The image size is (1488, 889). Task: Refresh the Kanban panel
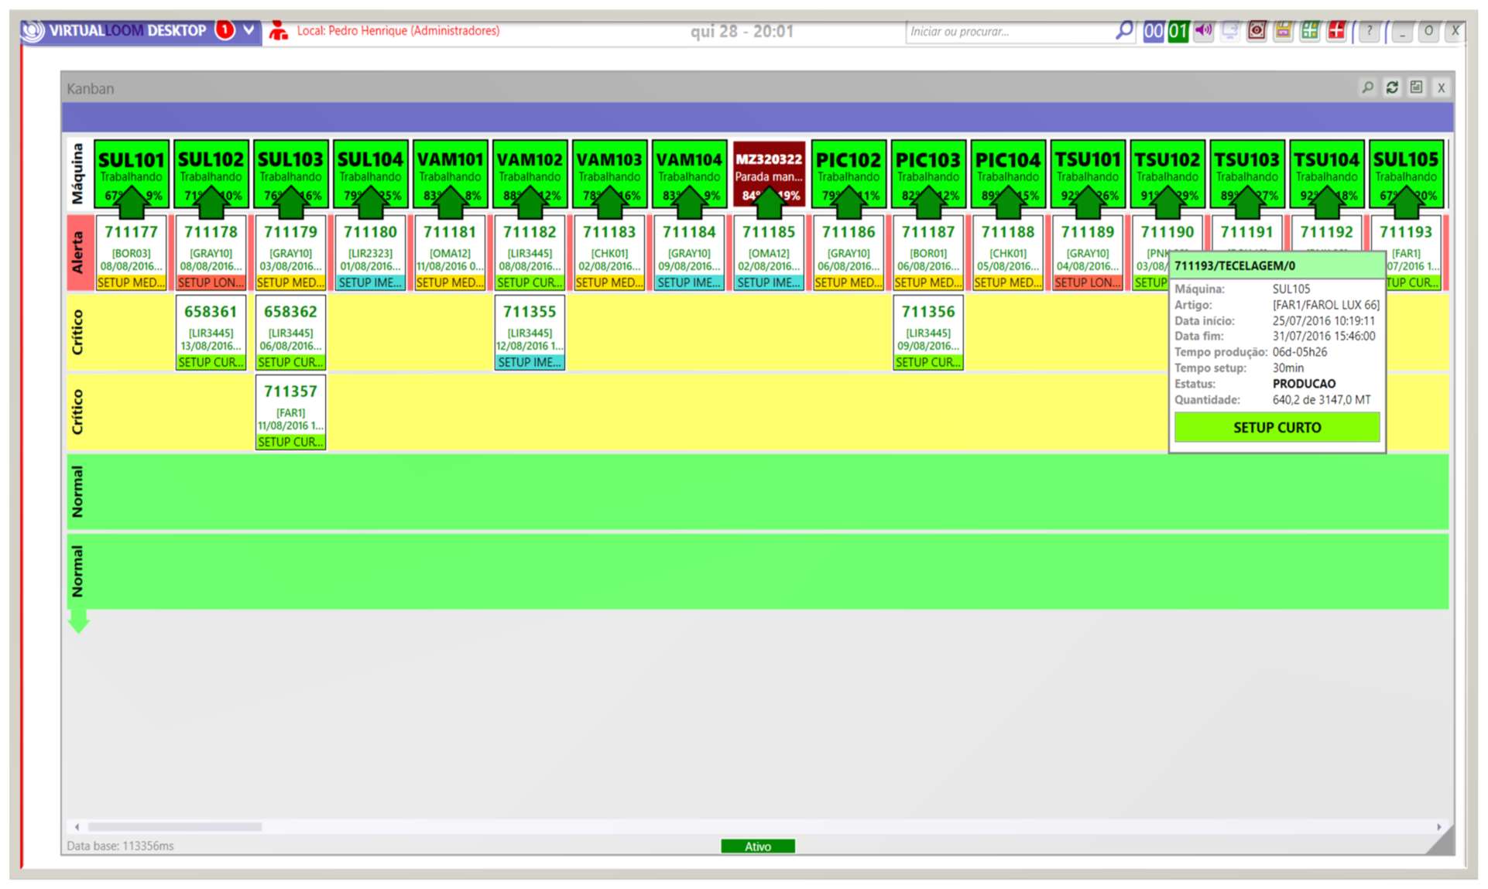coord(1392,87)
